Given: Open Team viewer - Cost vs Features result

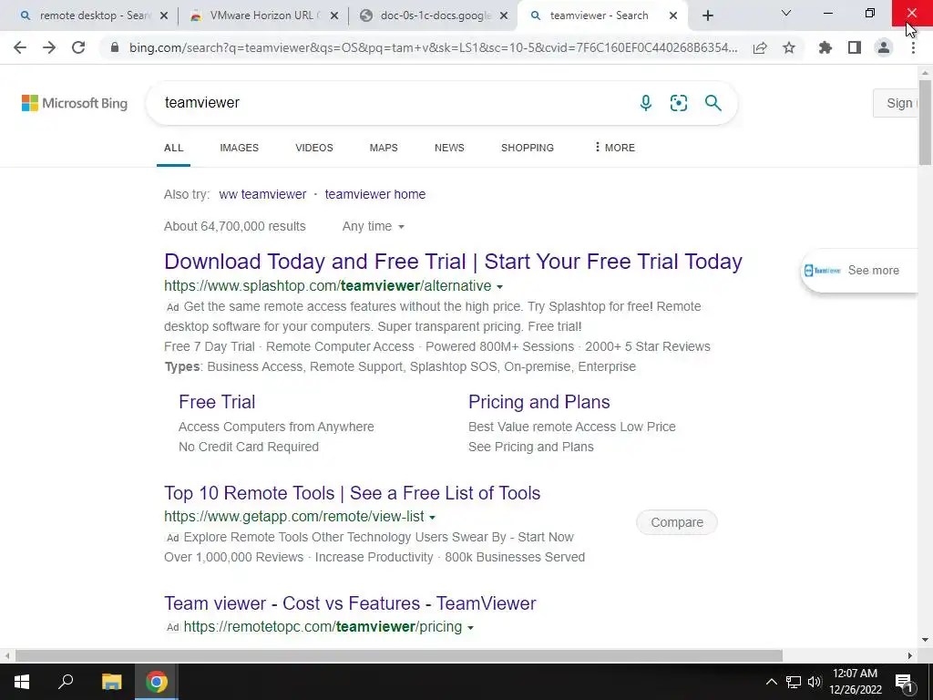Looking at the screenshot, I should [350, 603].
